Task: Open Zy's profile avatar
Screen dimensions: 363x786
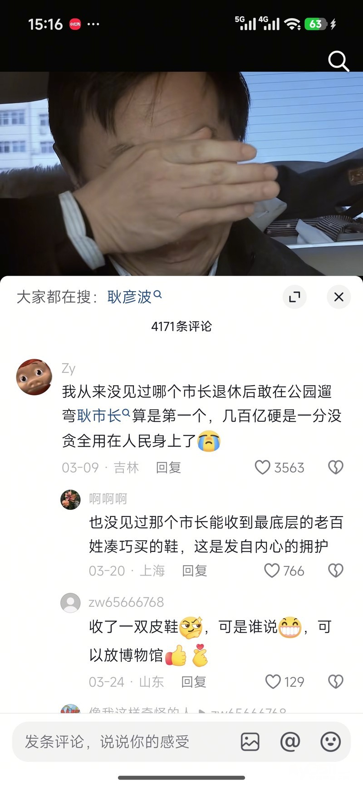Action: point(34,377)
